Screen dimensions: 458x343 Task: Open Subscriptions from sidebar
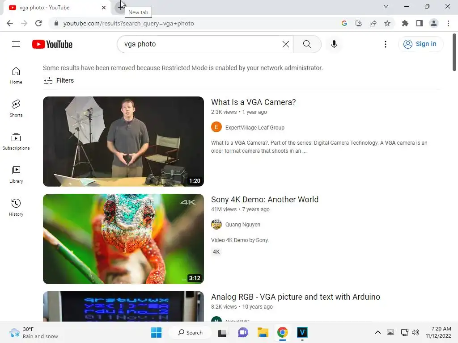pos(16,142)
